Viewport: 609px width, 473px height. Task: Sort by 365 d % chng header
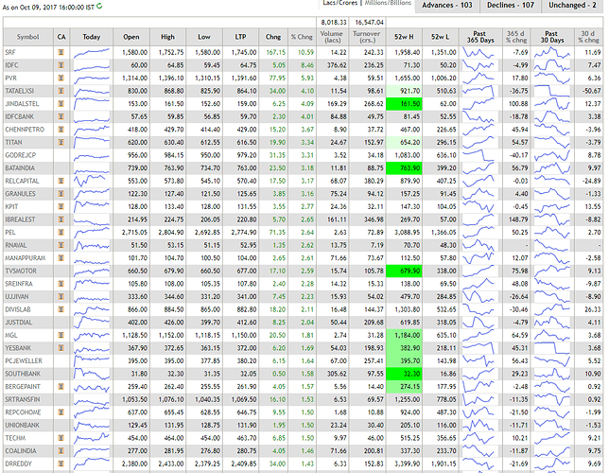tap(515, 37)
